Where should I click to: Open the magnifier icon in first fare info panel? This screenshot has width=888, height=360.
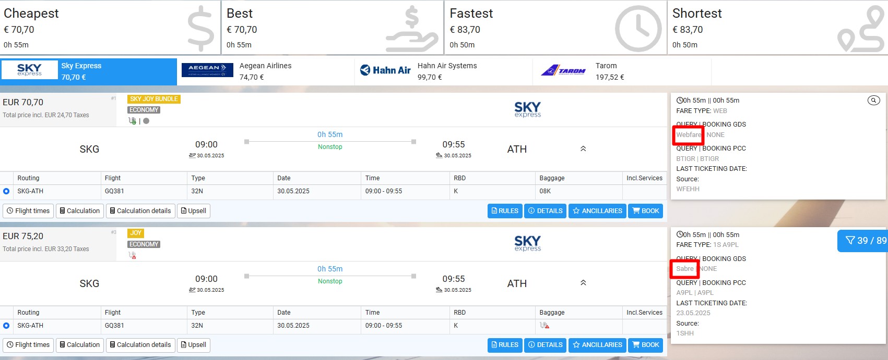tap(873, 101)
